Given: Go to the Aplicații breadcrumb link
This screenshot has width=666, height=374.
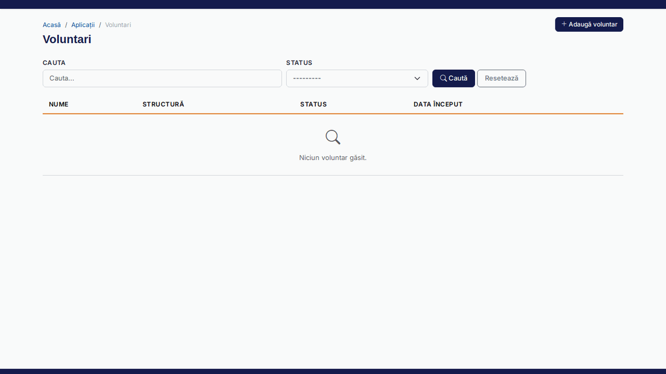Looking at the screenshot, I should [83, 25].
